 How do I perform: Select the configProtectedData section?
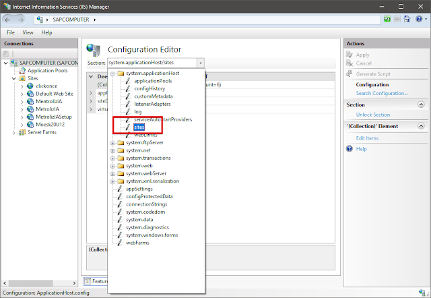tap(150, 196)
